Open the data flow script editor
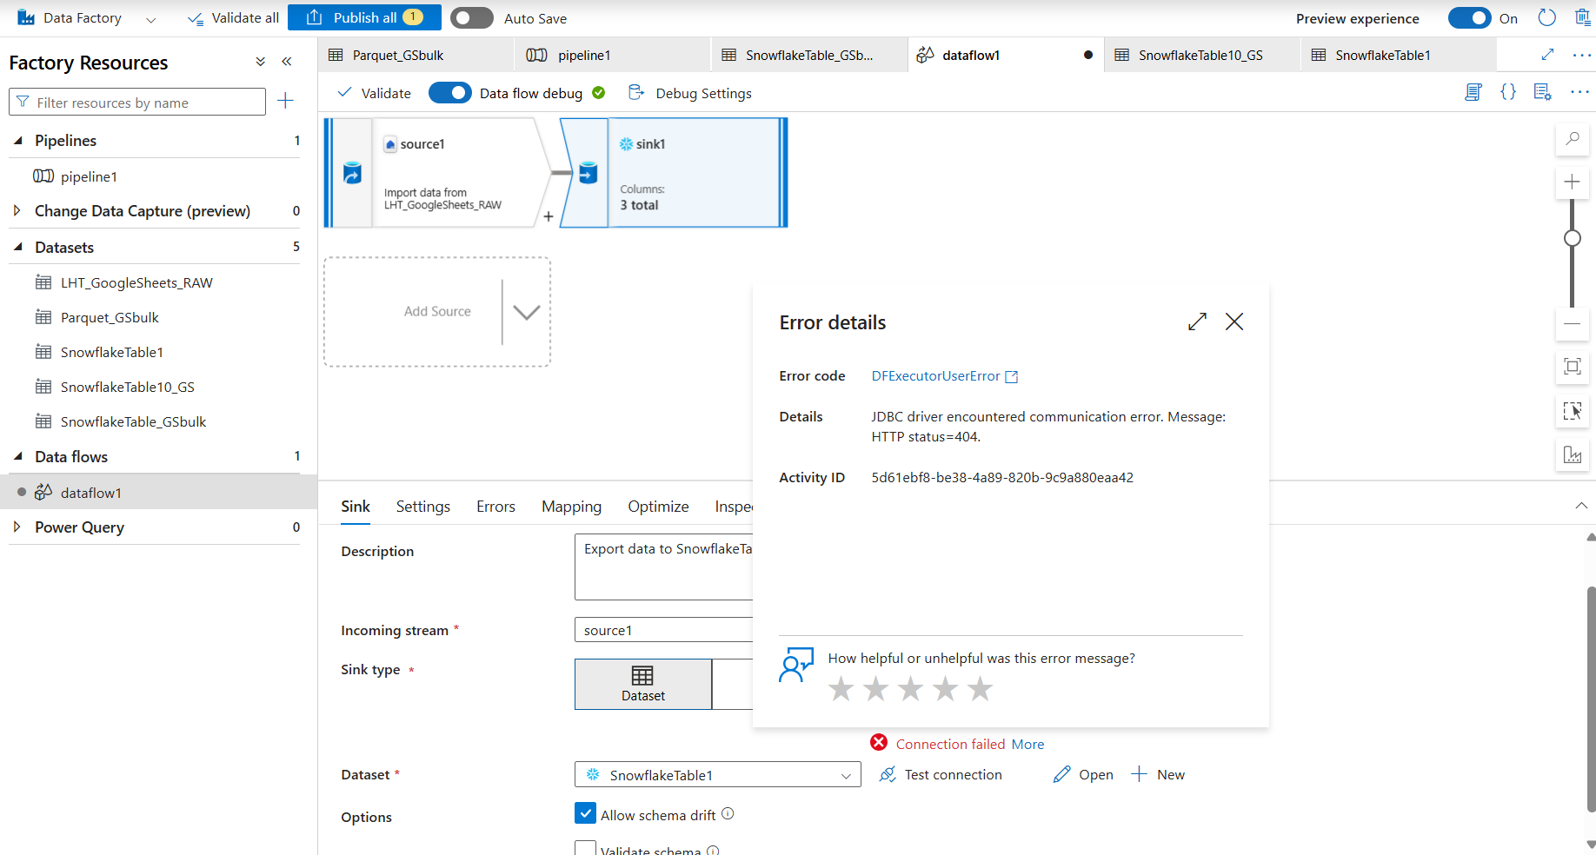The height and width of the screenshot is (855, 1596). 1473,91
